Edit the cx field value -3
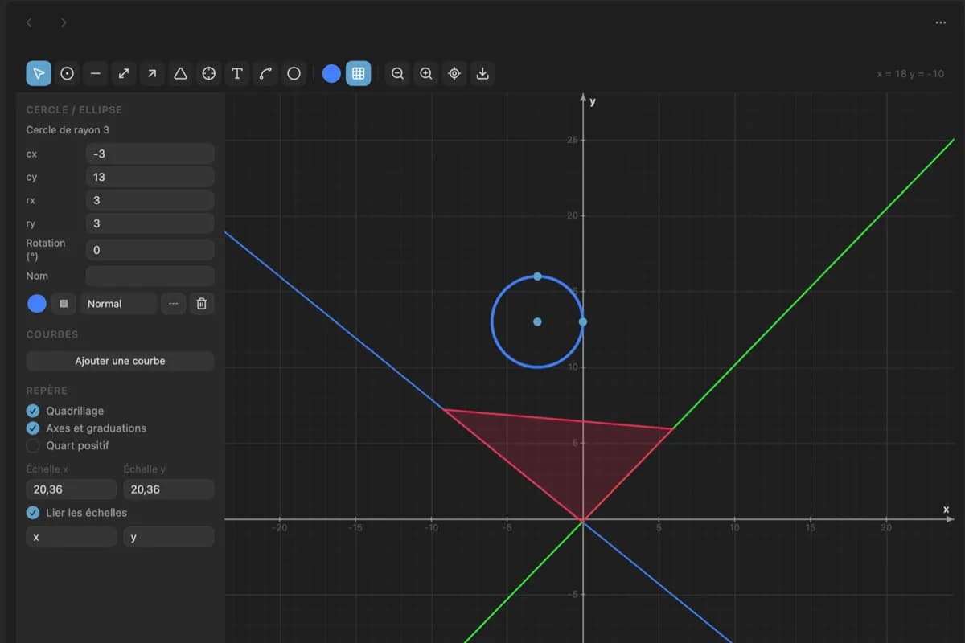The height and width of the screenshot is (643, 965). click(x=150, y=154)
